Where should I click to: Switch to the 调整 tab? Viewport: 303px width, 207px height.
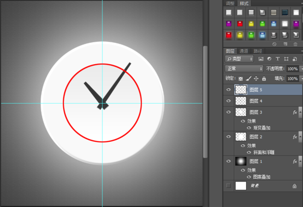click(x=230, y=3)
